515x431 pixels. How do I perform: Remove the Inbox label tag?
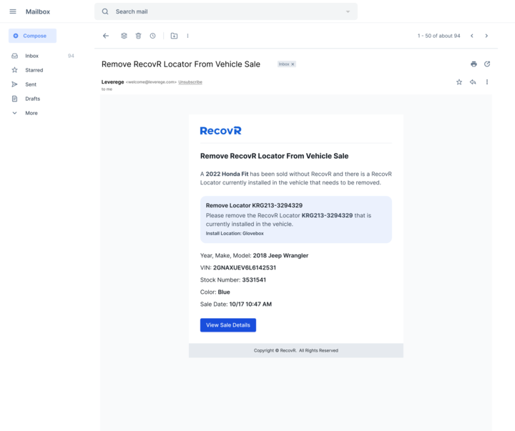[293, 64]
